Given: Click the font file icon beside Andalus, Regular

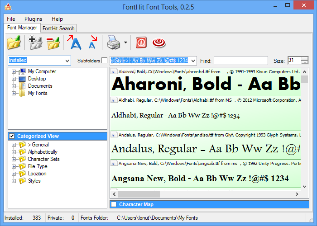Looking at the screenshot, I should (x=114, y=135).
